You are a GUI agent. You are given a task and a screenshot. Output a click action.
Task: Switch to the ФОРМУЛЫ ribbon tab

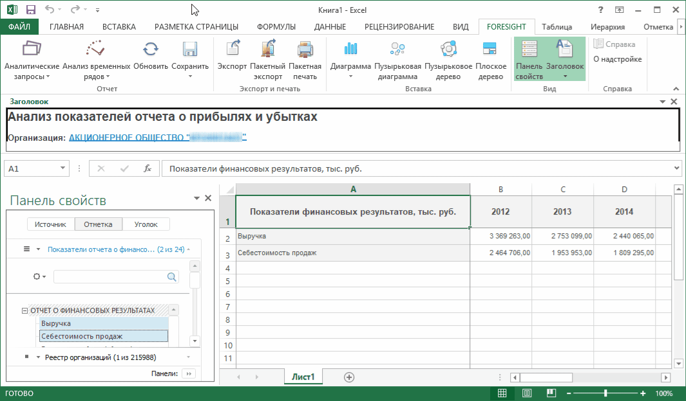click(276, 27)
